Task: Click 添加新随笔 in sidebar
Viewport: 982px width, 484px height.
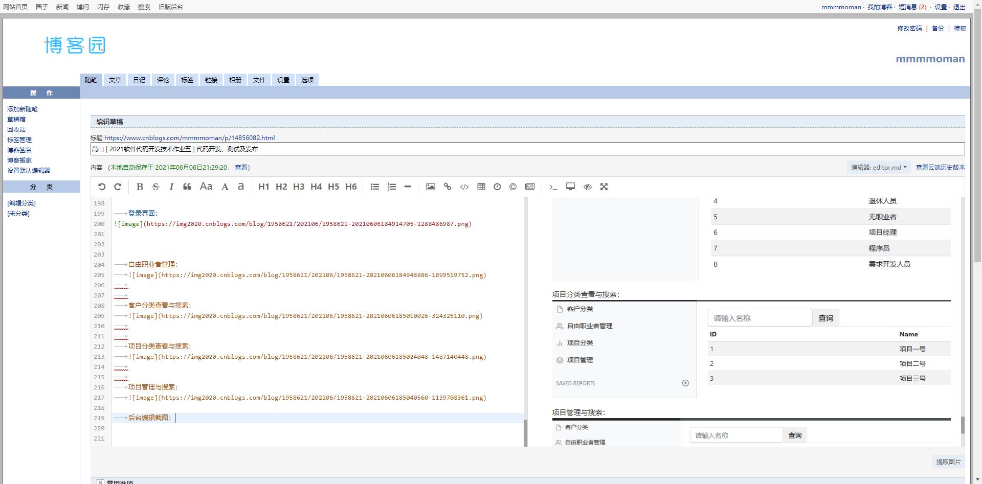Action: tap(23, 109)
